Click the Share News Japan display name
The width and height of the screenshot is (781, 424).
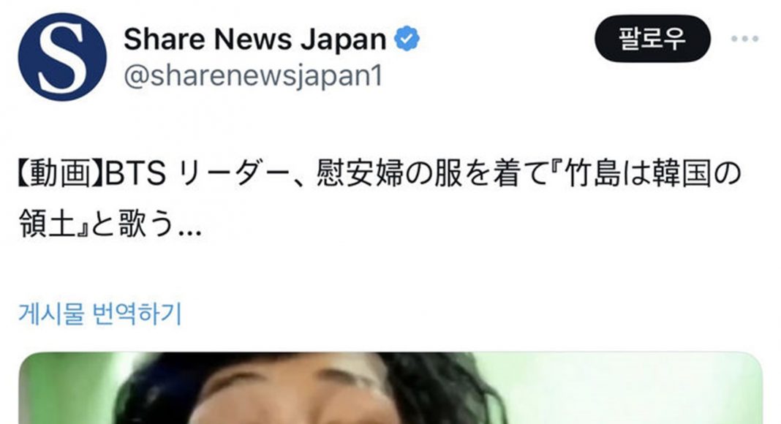pyautogui.click(x=255, y=39)
